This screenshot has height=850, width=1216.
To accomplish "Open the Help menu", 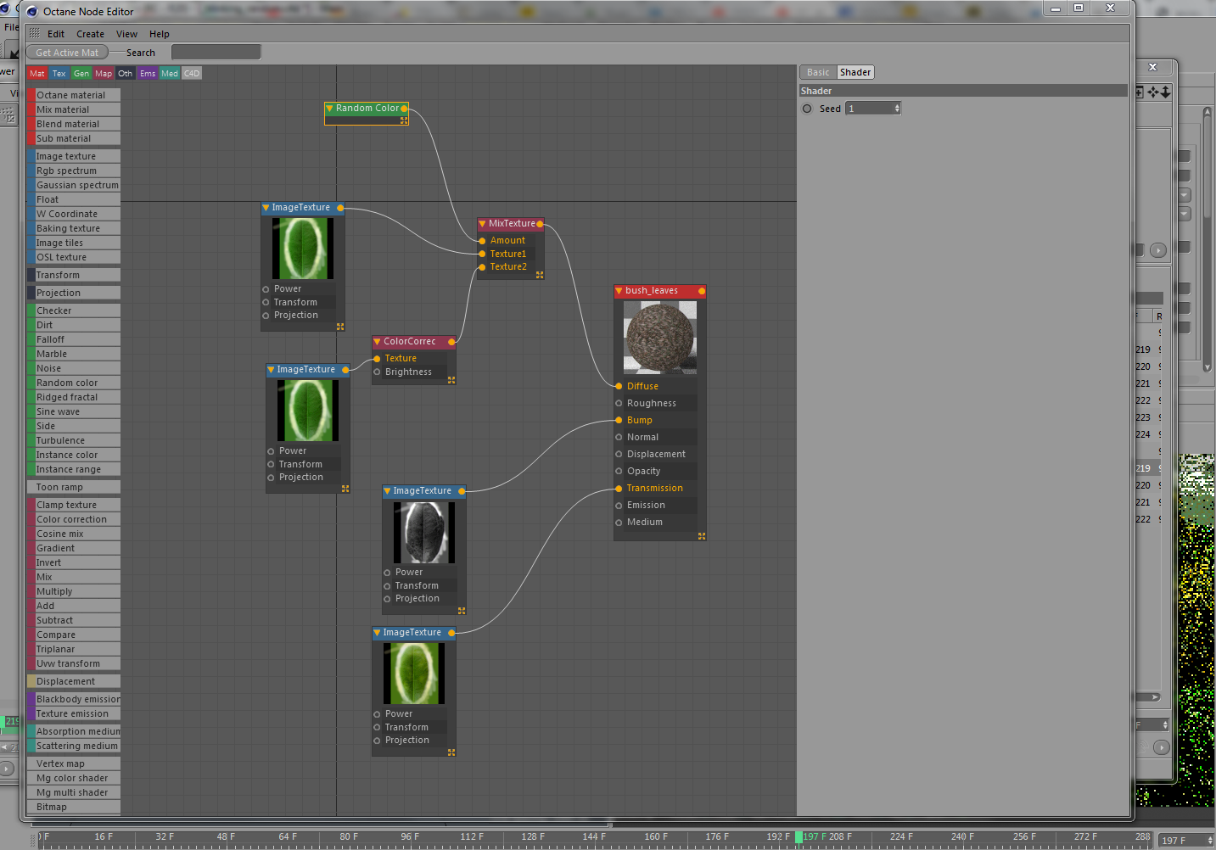I will pos(160,35).
